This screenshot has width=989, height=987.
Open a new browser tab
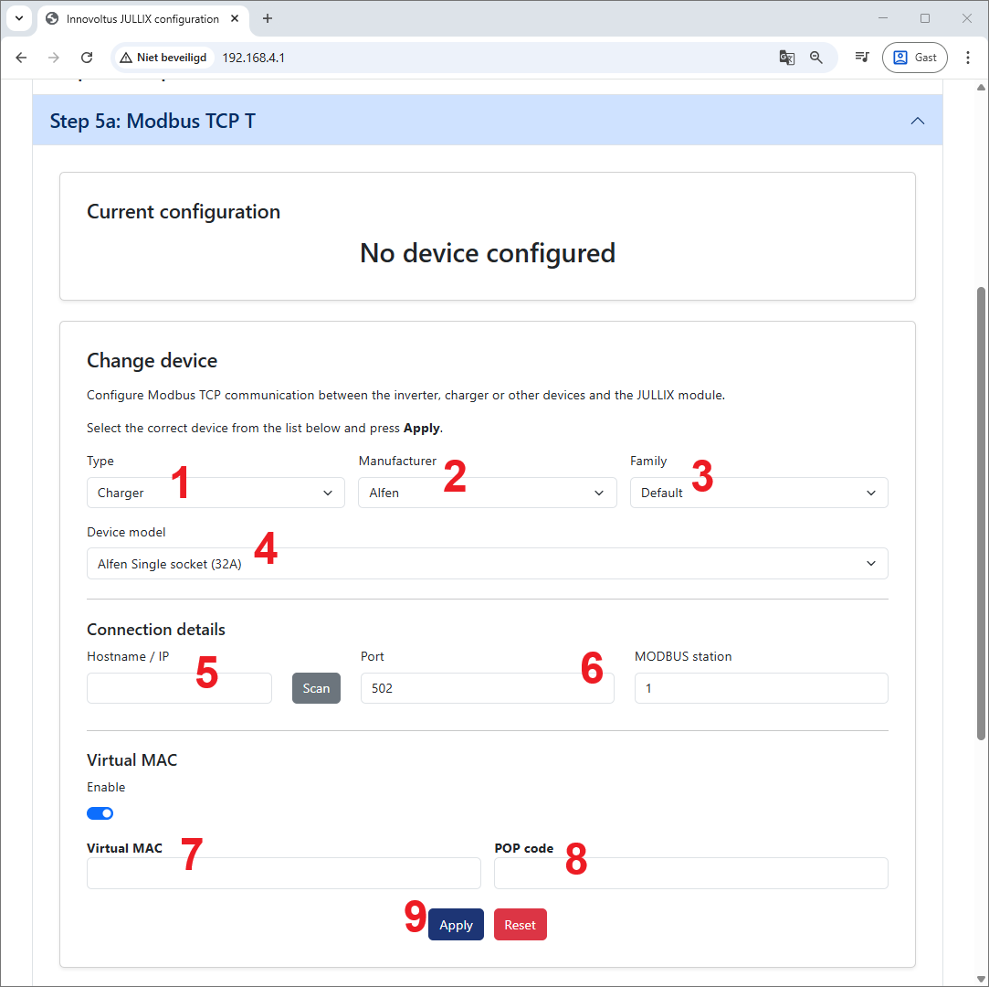click(x=268, y=18)
